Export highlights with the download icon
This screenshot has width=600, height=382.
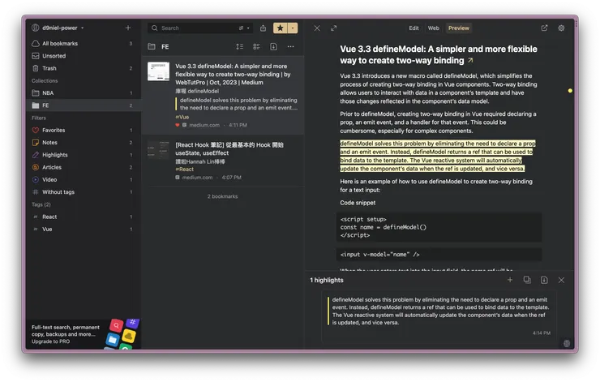click(544, 280)
